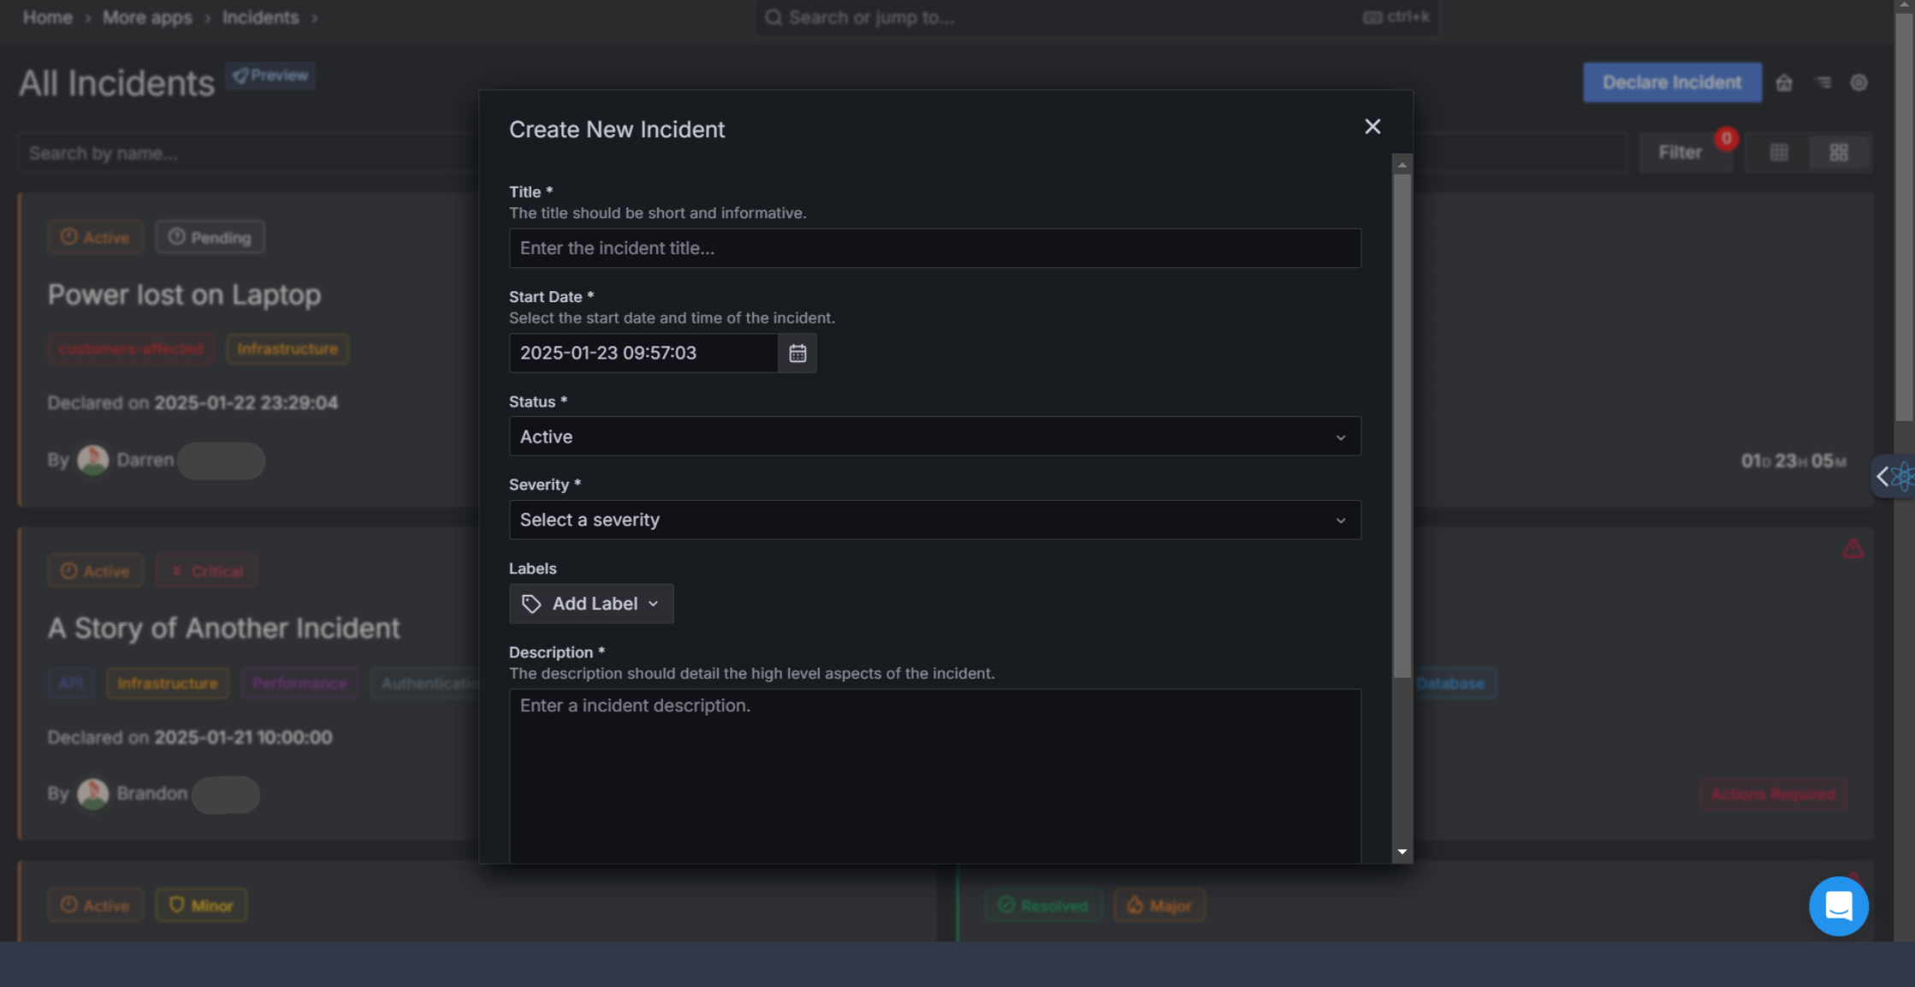Open More apps from the breadcrumb trail
This screenshot has width=1915, height=987.
click(x=145, y=17)
